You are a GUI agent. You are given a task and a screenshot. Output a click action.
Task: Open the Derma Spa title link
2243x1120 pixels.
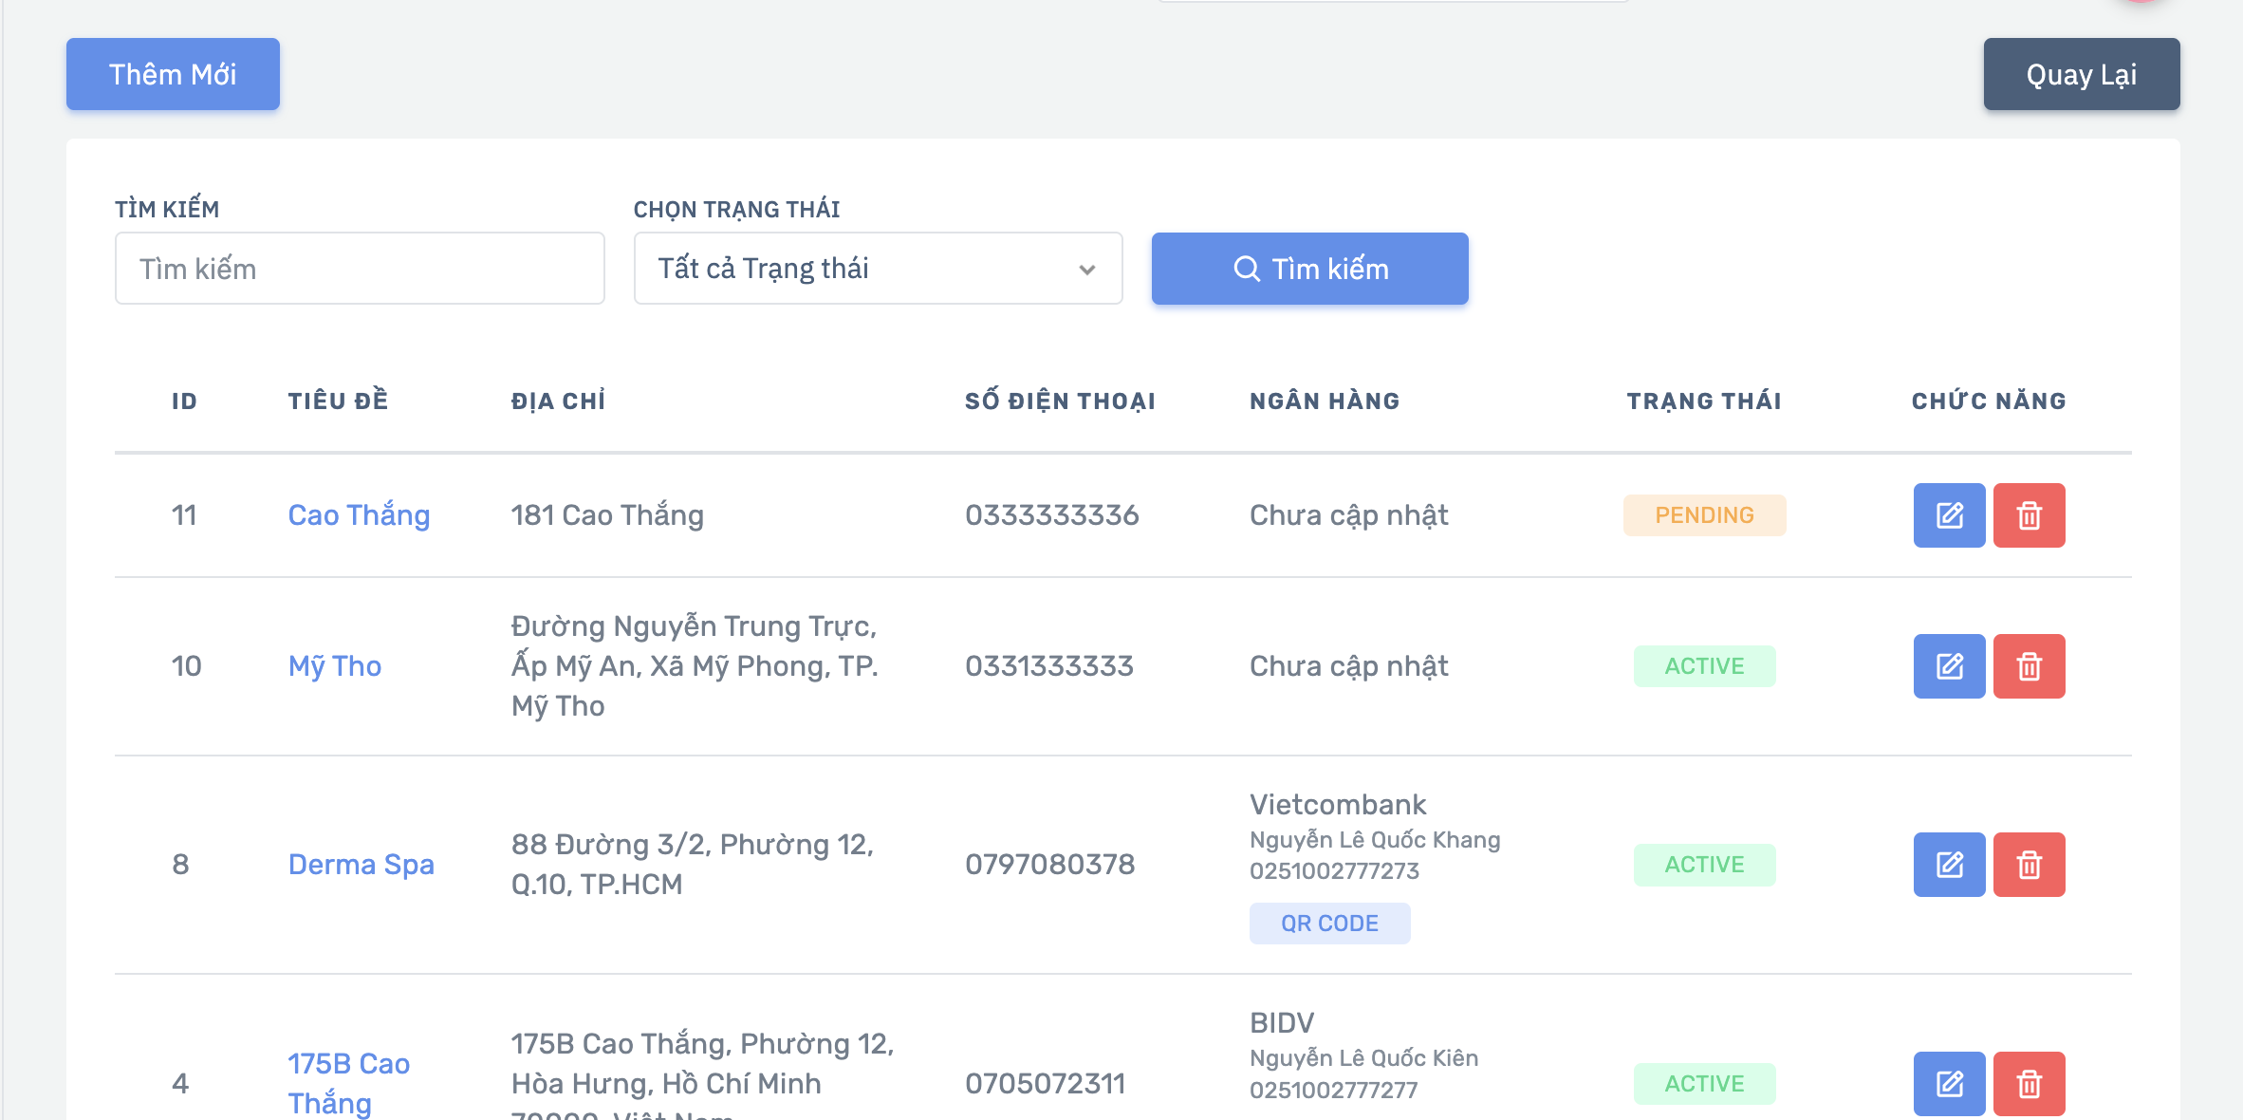(361, 865)
